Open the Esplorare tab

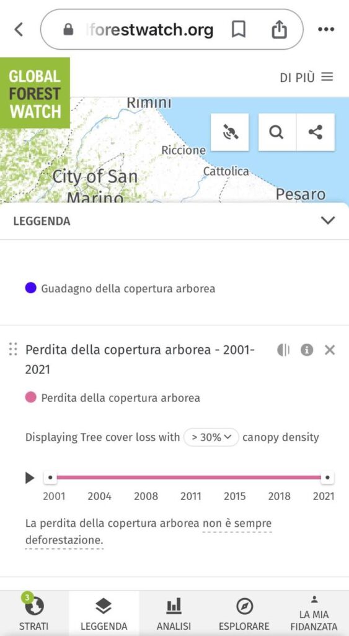coord(244,612)
